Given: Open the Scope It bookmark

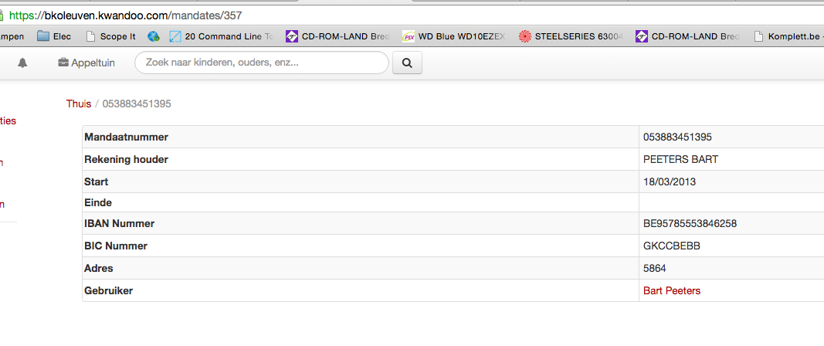Looking at the screenshot, I should click(x=111, y=36).
